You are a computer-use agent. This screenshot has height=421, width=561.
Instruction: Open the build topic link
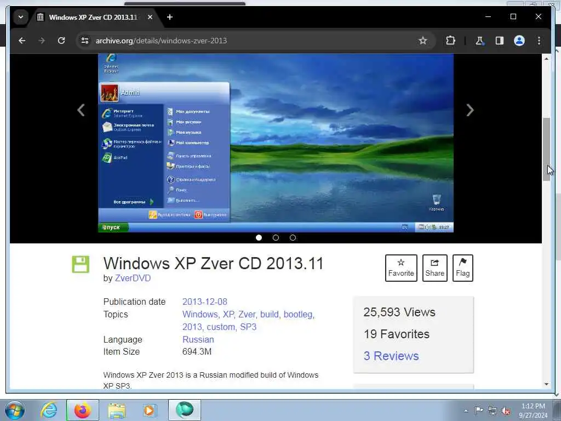[x=270, y=314]
